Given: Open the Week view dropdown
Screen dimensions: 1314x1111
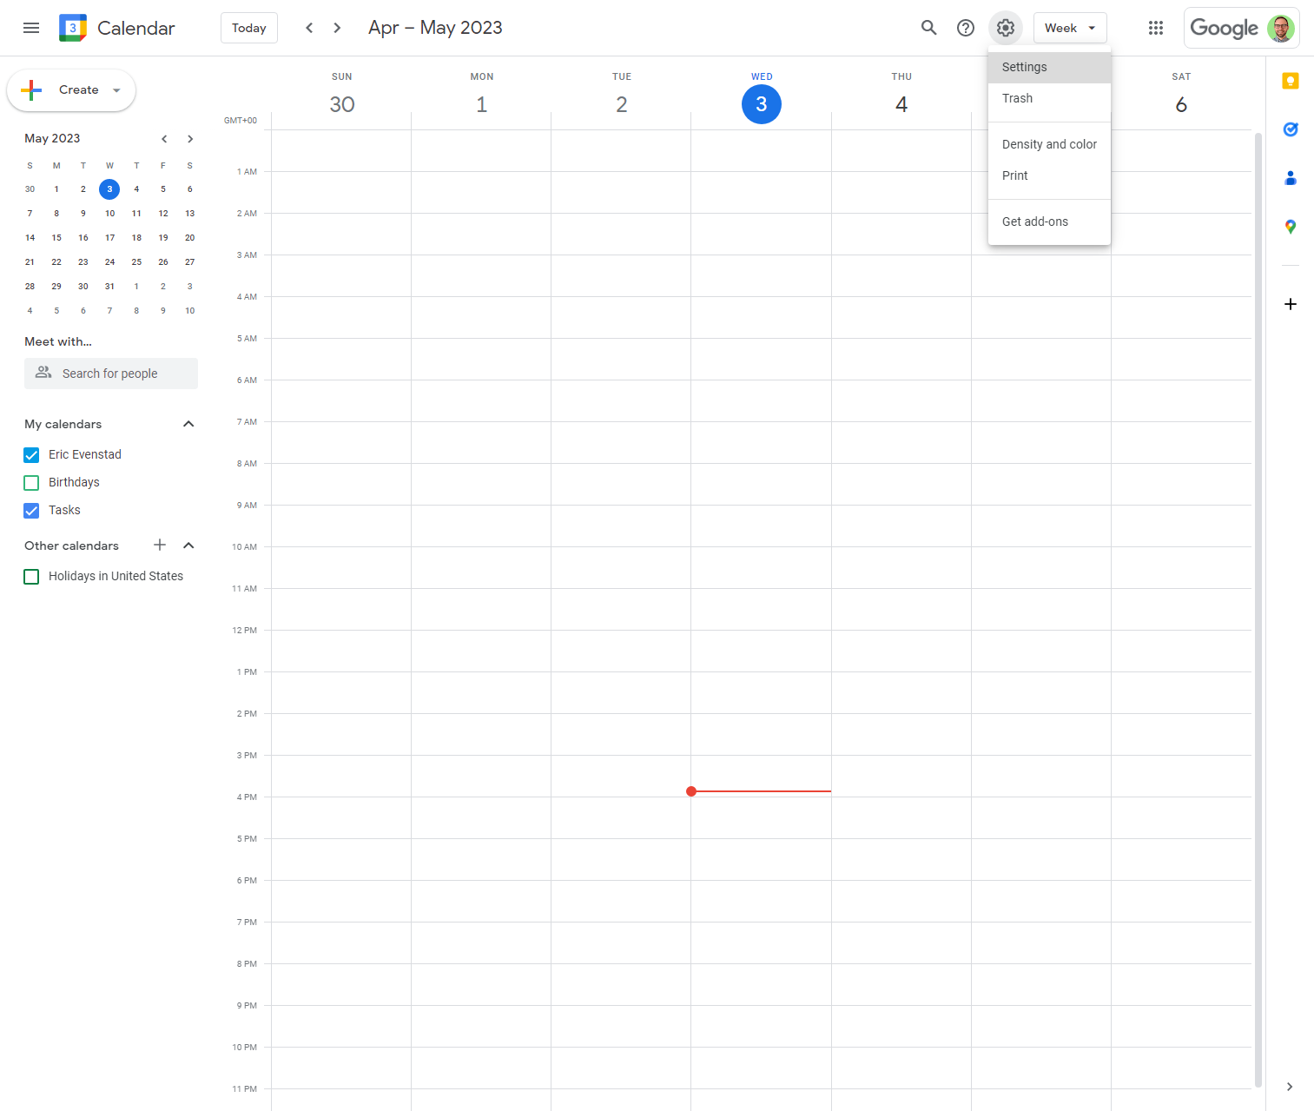Looking at the screenshot, I should point(1070,28).
